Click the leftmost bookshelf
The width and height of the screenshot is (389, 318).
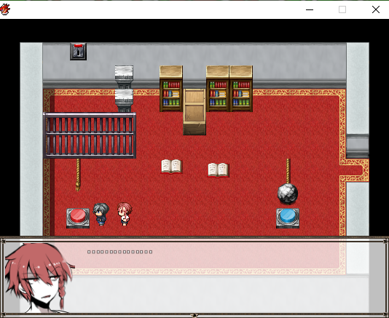pos(171,89)
